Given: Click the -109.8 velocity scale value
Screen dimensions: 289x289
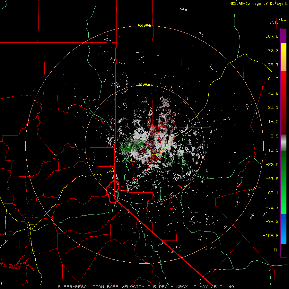Looking at the screenshot, I should (x=271, y=236).
